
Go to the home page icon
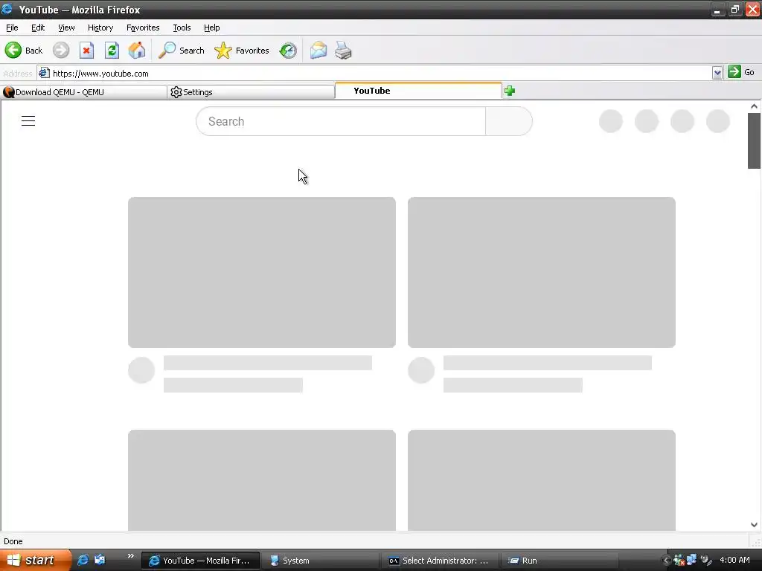[x=137, y=50]
